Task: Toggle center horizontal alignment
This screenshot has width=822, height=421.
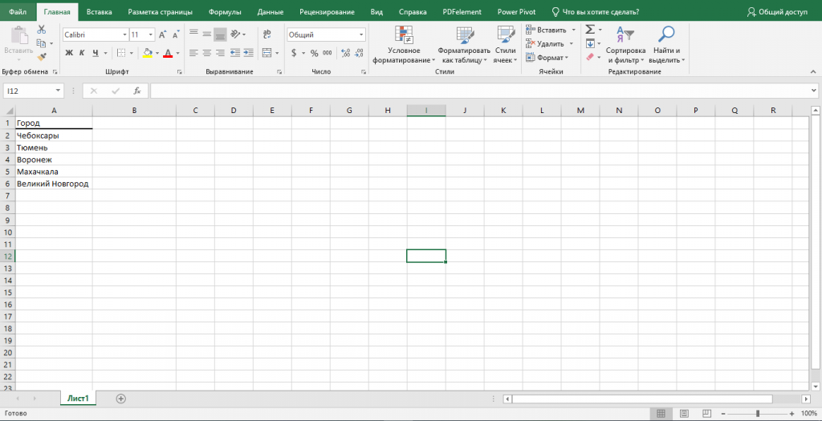Action: pos(207,53)
